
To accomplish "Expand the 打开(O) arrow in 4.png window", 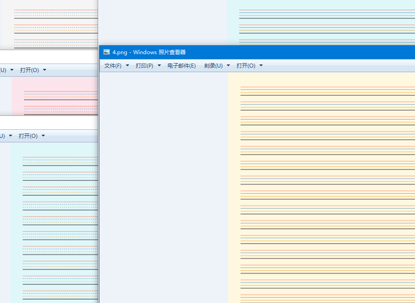I will [x=261, y=66].
